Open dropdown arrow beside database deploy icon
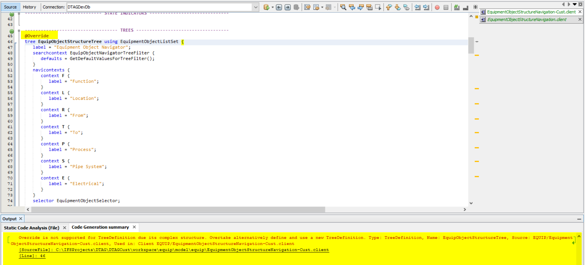The image size is (585, 265). tap(273, 7)
